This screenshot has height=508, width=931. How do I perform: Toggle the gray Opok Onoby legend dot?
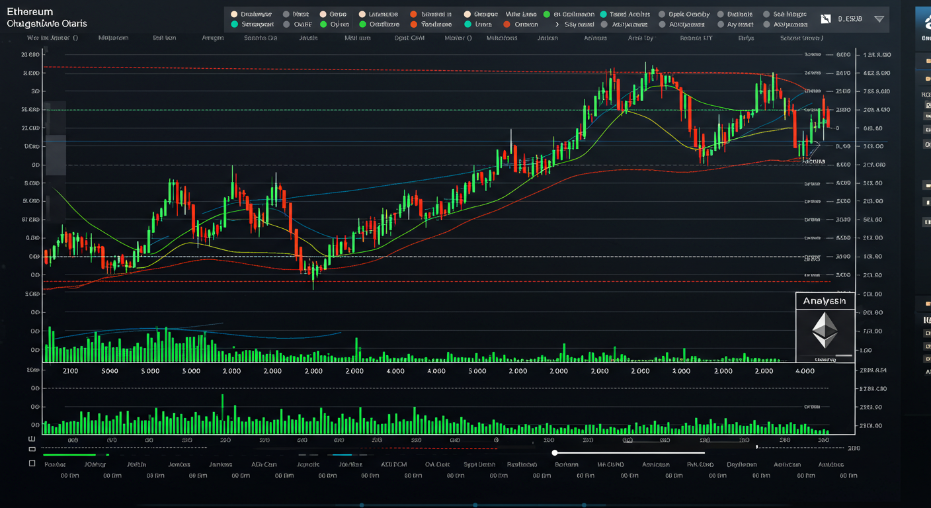[x=662, y=14]
